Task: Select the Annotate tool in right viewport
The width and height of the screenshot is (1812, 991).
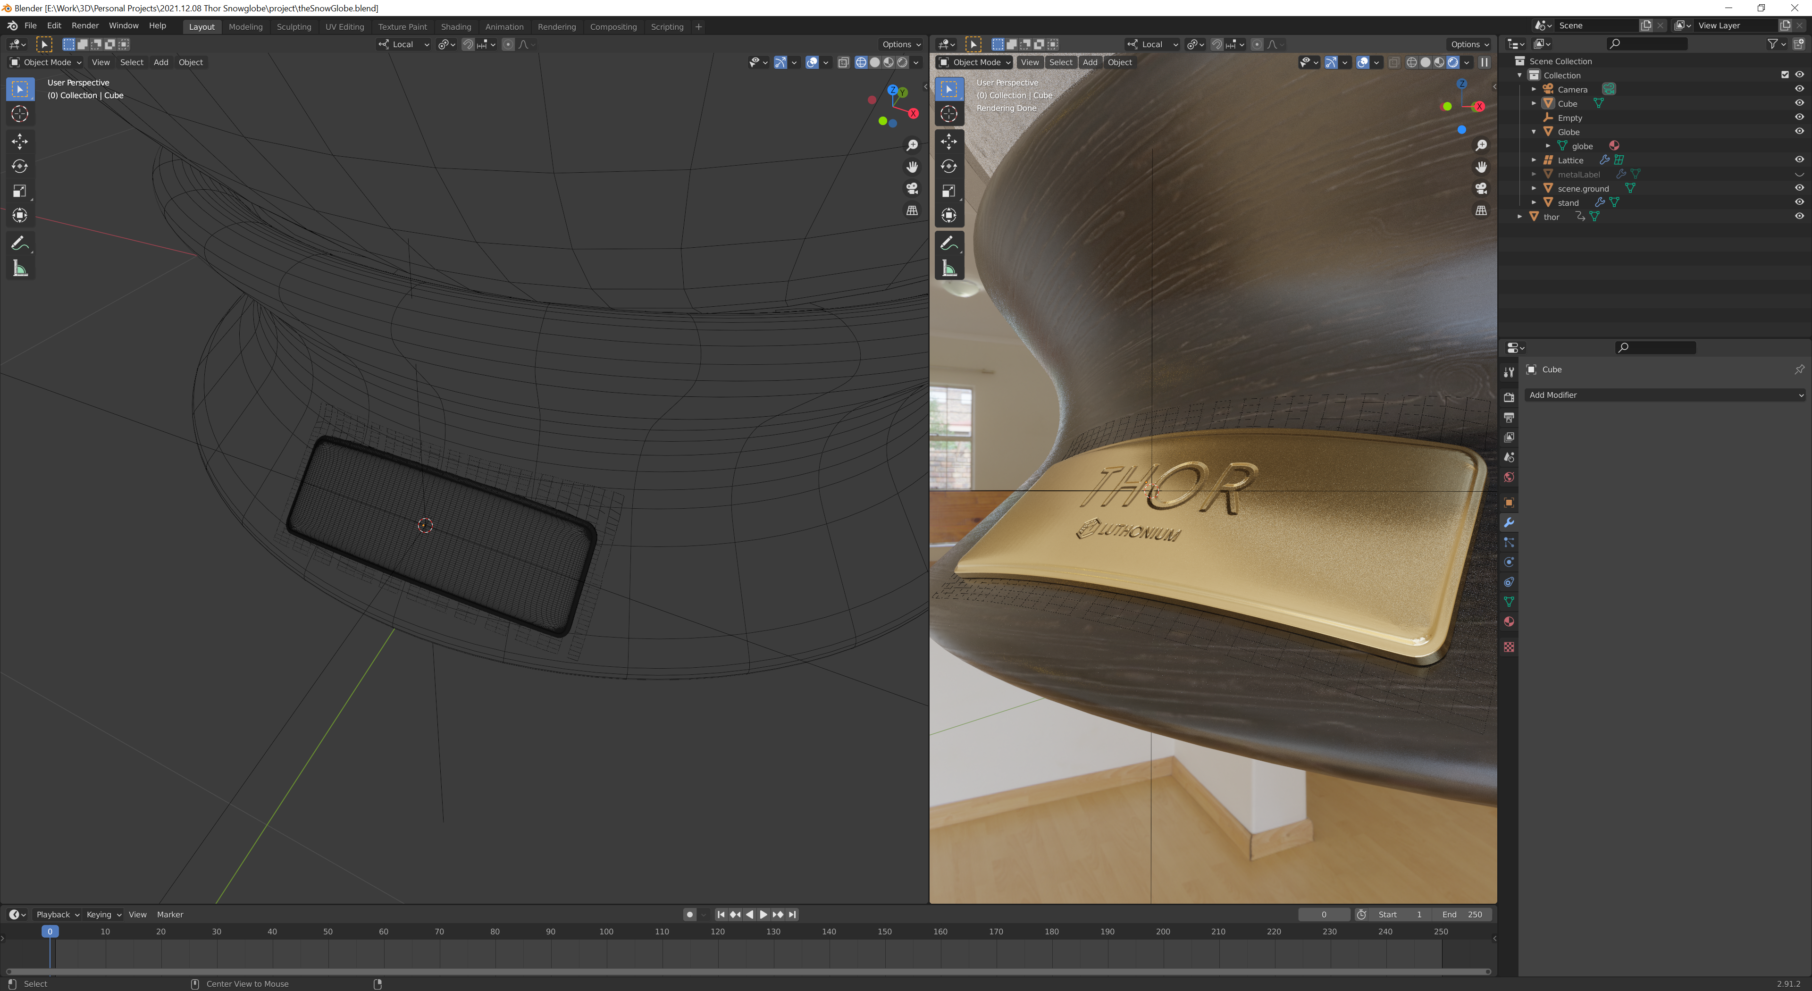Action: pyautogui.click(x=949, y=244)
